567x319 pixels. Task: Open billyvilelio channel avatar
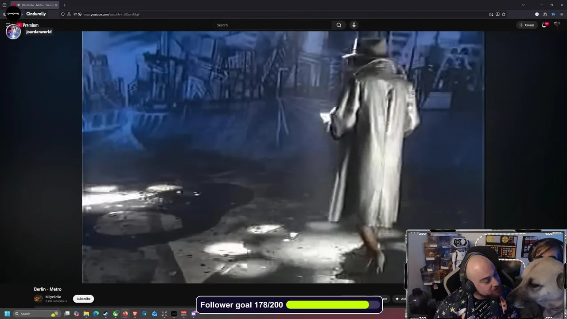pos(39,299)
